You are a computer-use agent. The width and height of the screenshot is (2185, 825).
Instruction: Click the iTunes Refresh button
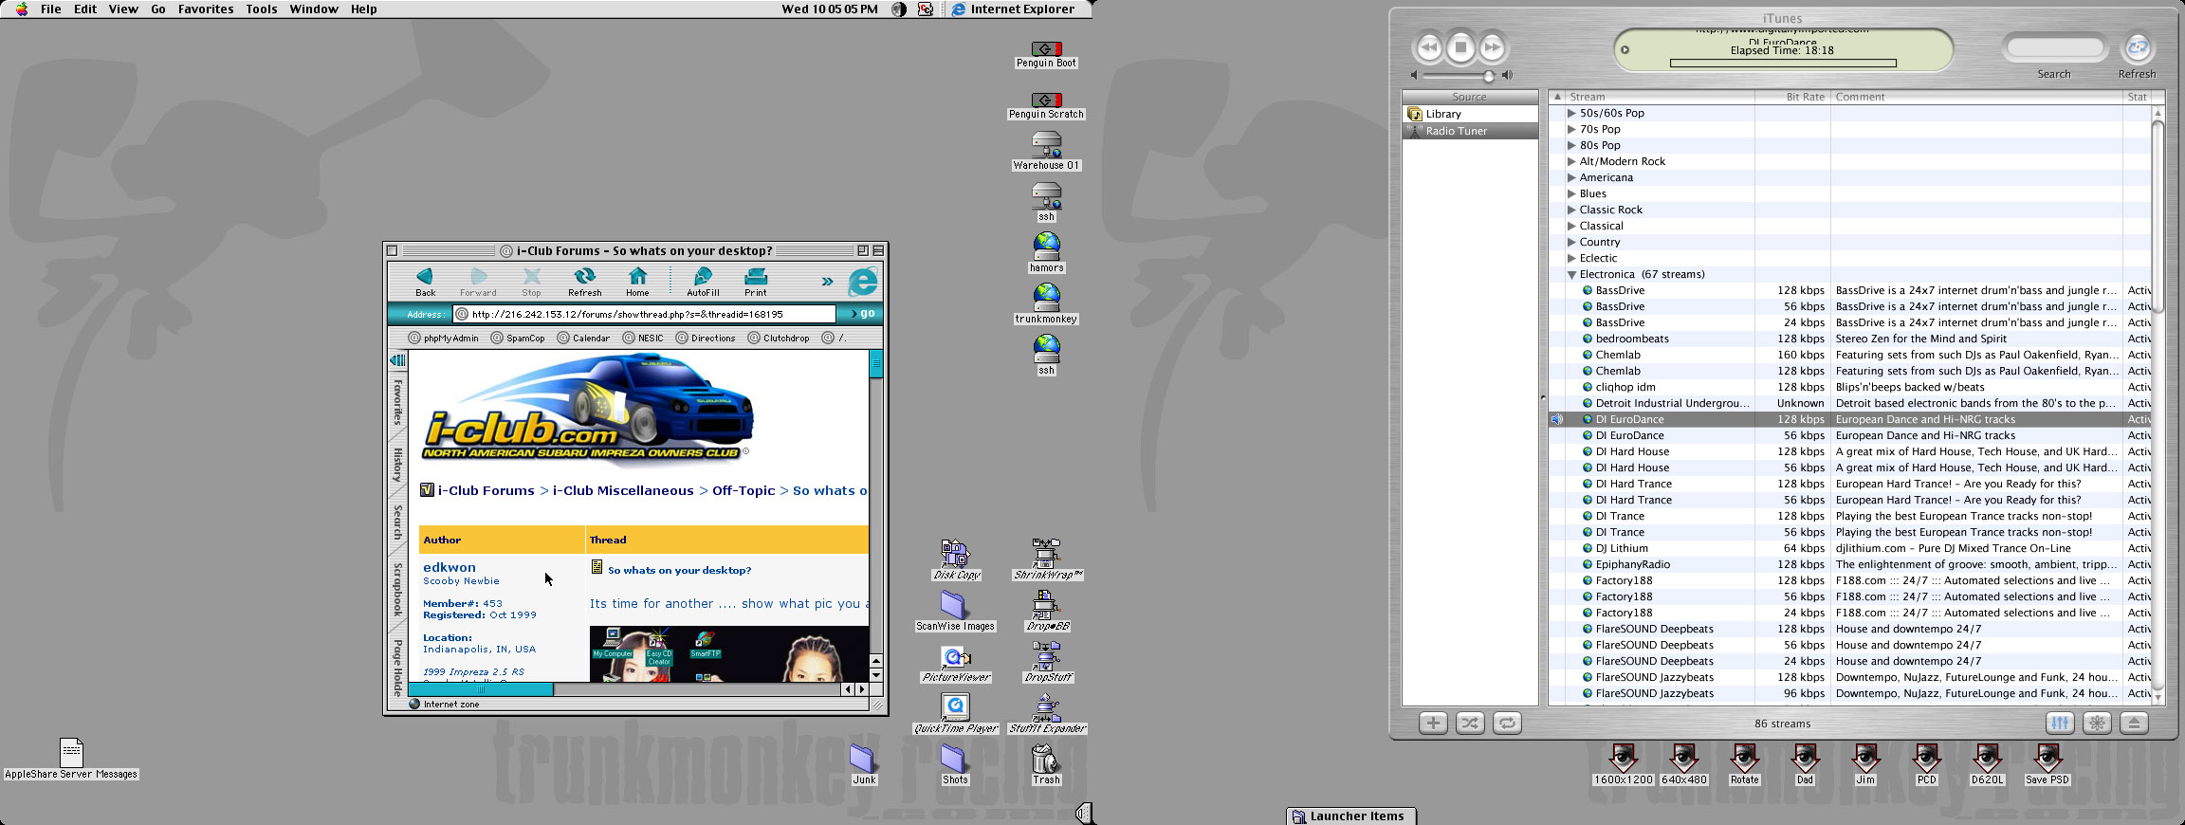[2137, 47]
